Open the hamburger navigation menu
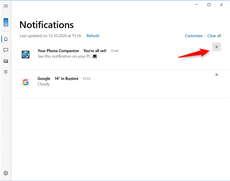The height and width of the screenshot is (181, 230). pyautogui.click(x=6, y=6)
